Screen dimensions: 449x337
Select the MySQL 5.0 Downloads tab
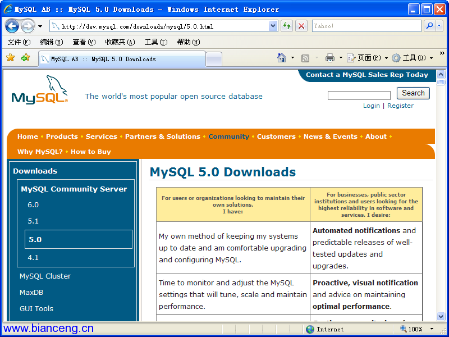tap(122, 59)
